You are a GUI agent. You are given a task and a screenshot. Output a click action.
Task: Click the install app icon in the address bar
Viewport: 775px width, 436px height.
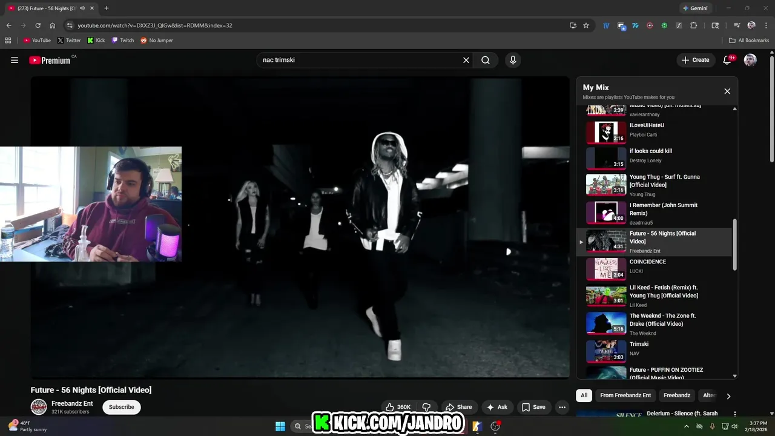click(x=573, y=25)
